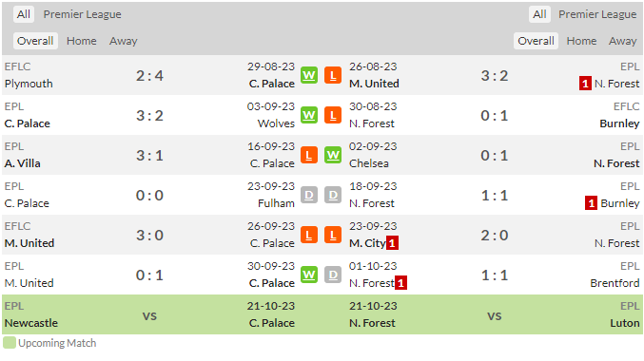The image size is (644, 361).
Task: Switch the right panel to Premier League only
Action: click(597, 14)
